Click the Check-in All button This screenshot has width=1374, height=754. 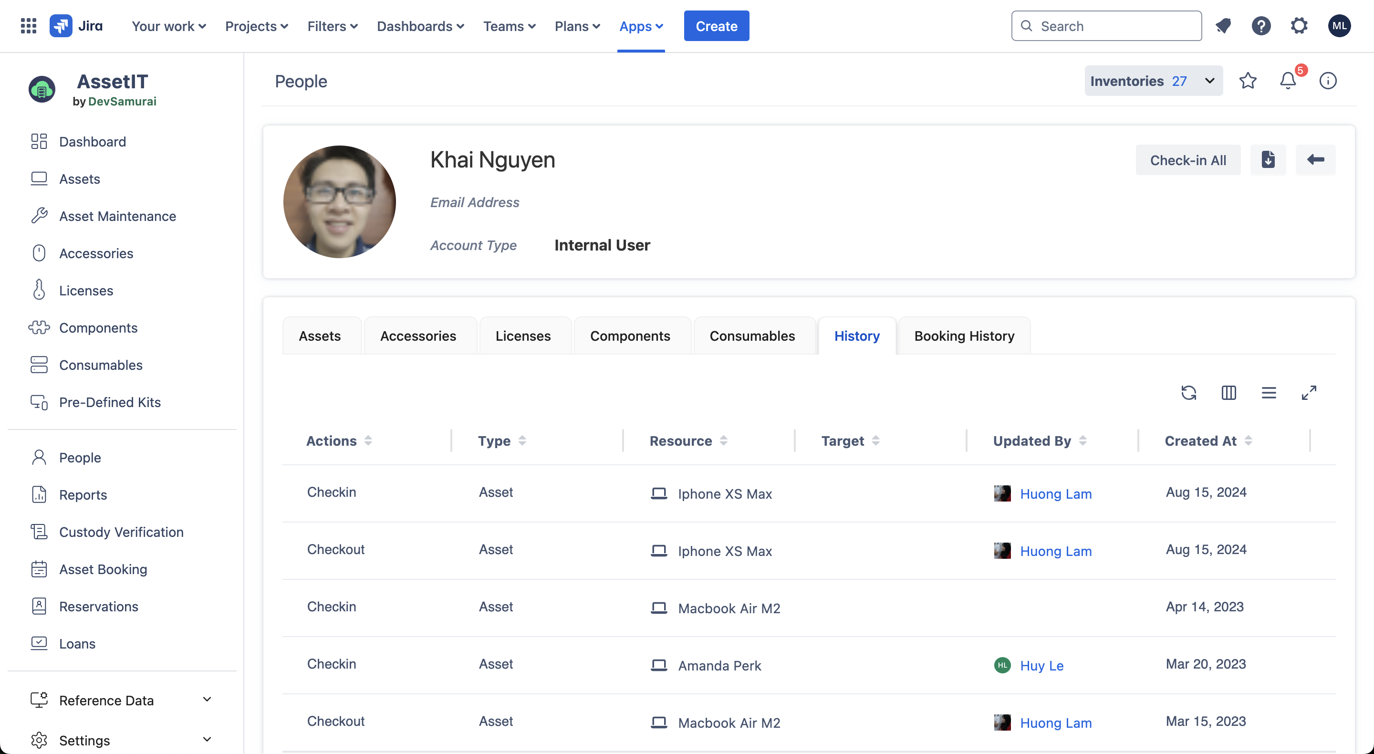tap(1187, 159)
